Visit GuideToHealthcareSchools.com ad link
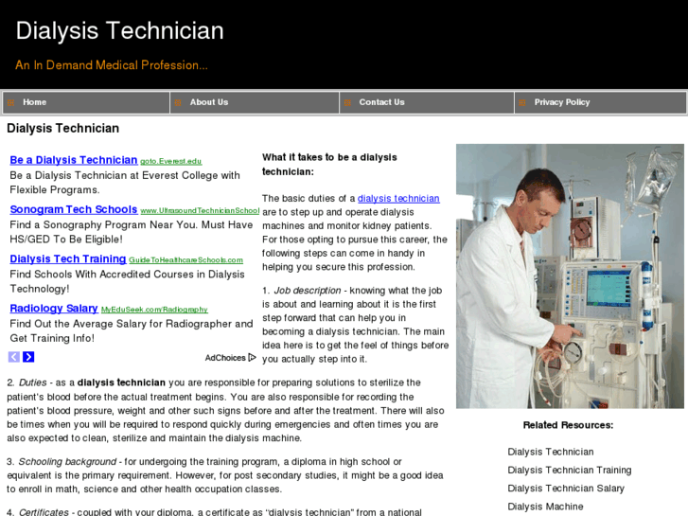Image resolution: width=688 pixels, height=516 pixels. click(x=186, y=260)
